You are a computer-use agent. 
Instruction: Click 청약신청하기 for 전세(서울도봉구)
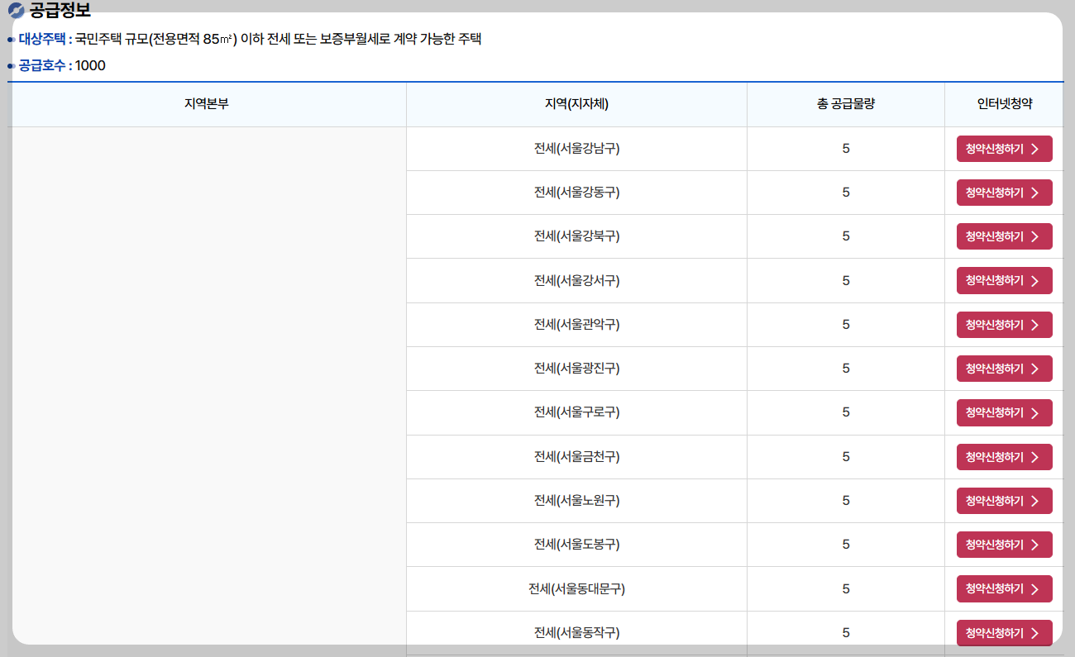(x=1004, y=544)
